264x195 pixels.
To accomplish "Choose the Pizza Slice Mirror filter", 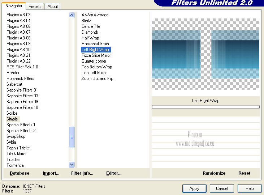I will pyautogui.click(x=96, y=55).
